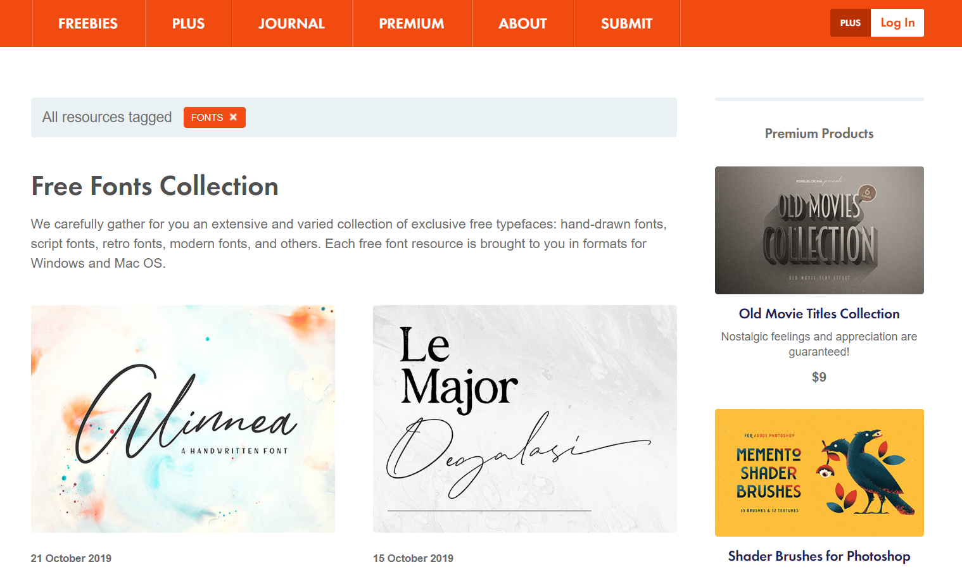Click the Log In button
The image size is (962, 574).
[x=897, y=23]
